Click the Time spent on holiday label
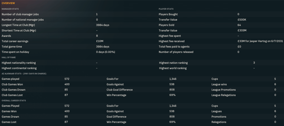284x126 pixels. 15,52
